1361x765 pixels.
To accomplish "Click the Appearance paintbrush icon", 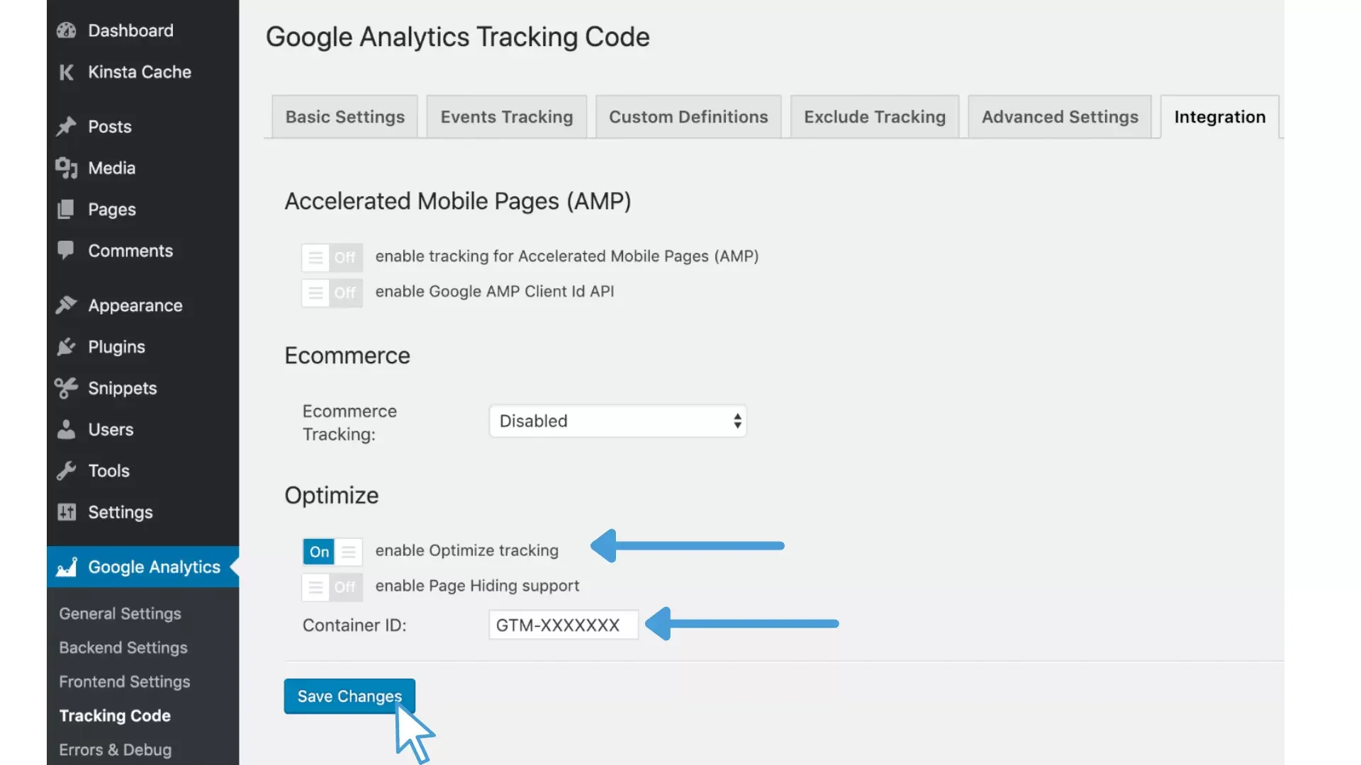I will coord(66,305).
